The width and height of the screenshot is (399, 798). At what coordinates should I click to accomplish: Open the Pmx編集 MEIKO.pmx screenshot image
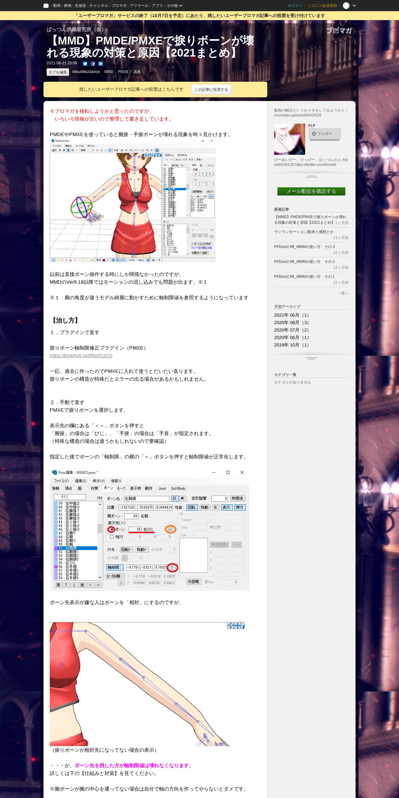click(x=149, y=529)
